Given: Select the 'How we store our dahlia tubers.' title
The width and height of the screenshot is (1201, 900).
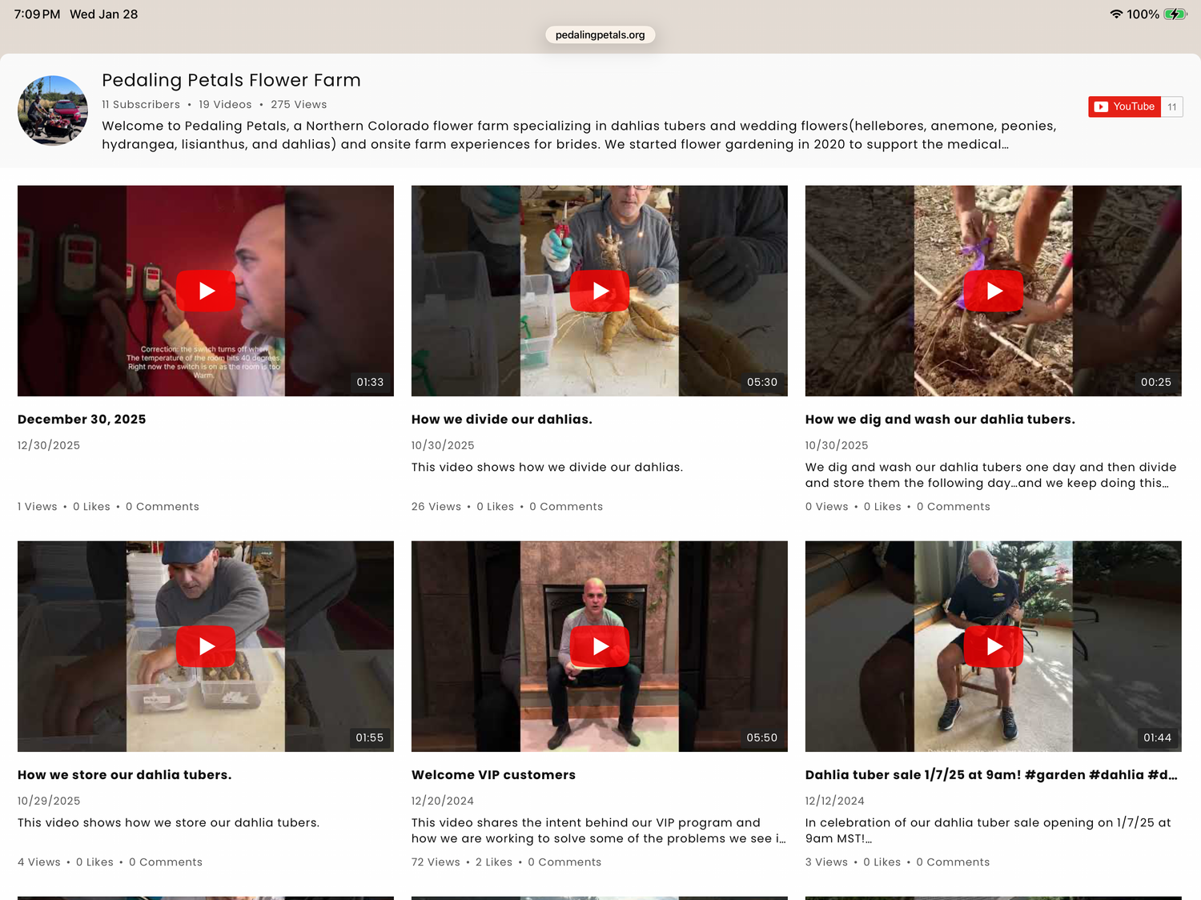Looking at the screenshot, I should (124, 775).
